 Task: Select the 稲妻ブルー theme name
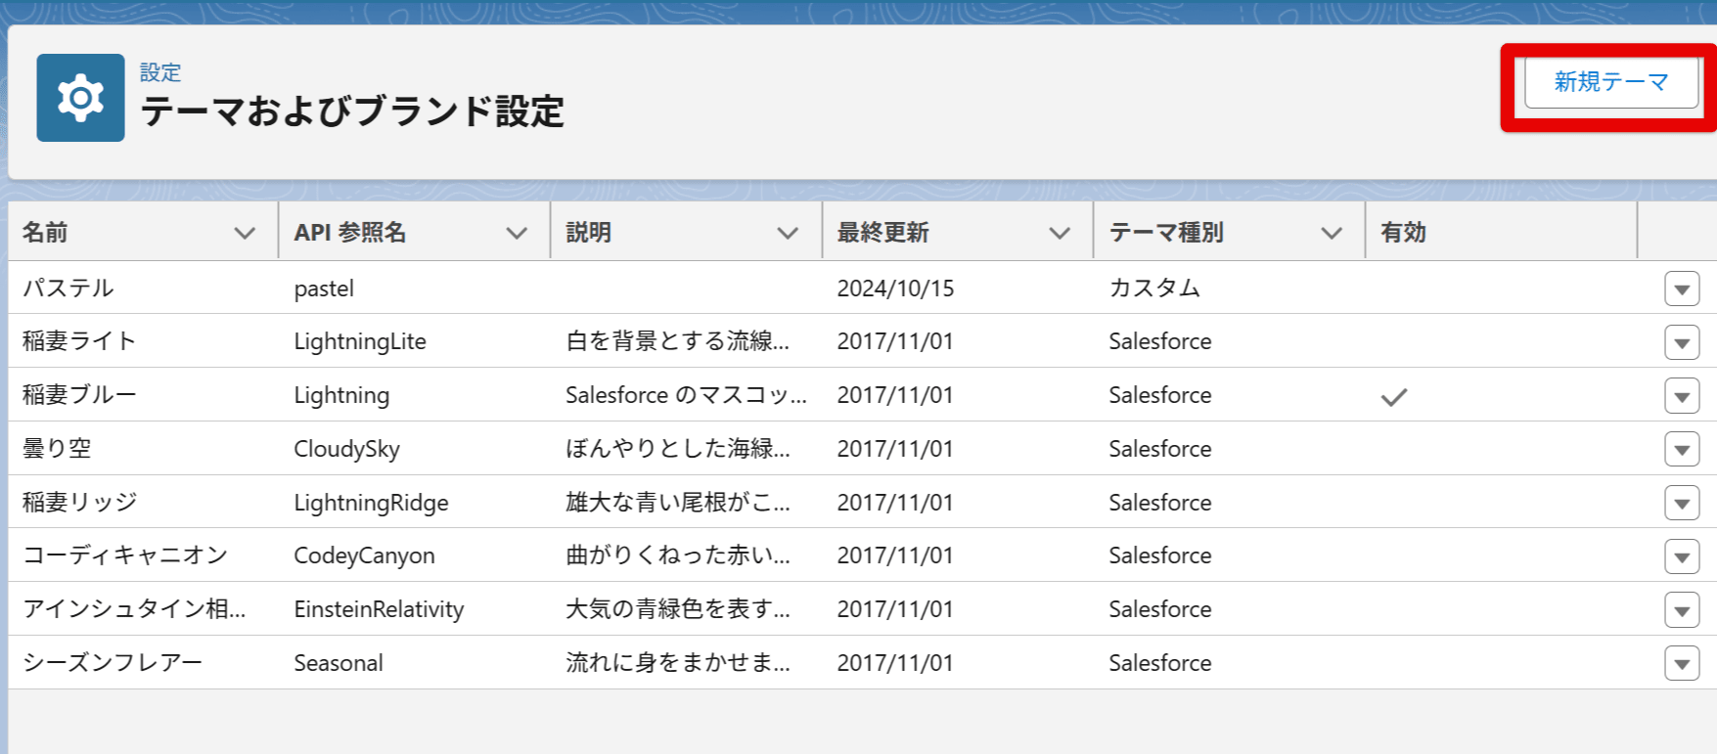pyautogui.click(x=79, y=395)
